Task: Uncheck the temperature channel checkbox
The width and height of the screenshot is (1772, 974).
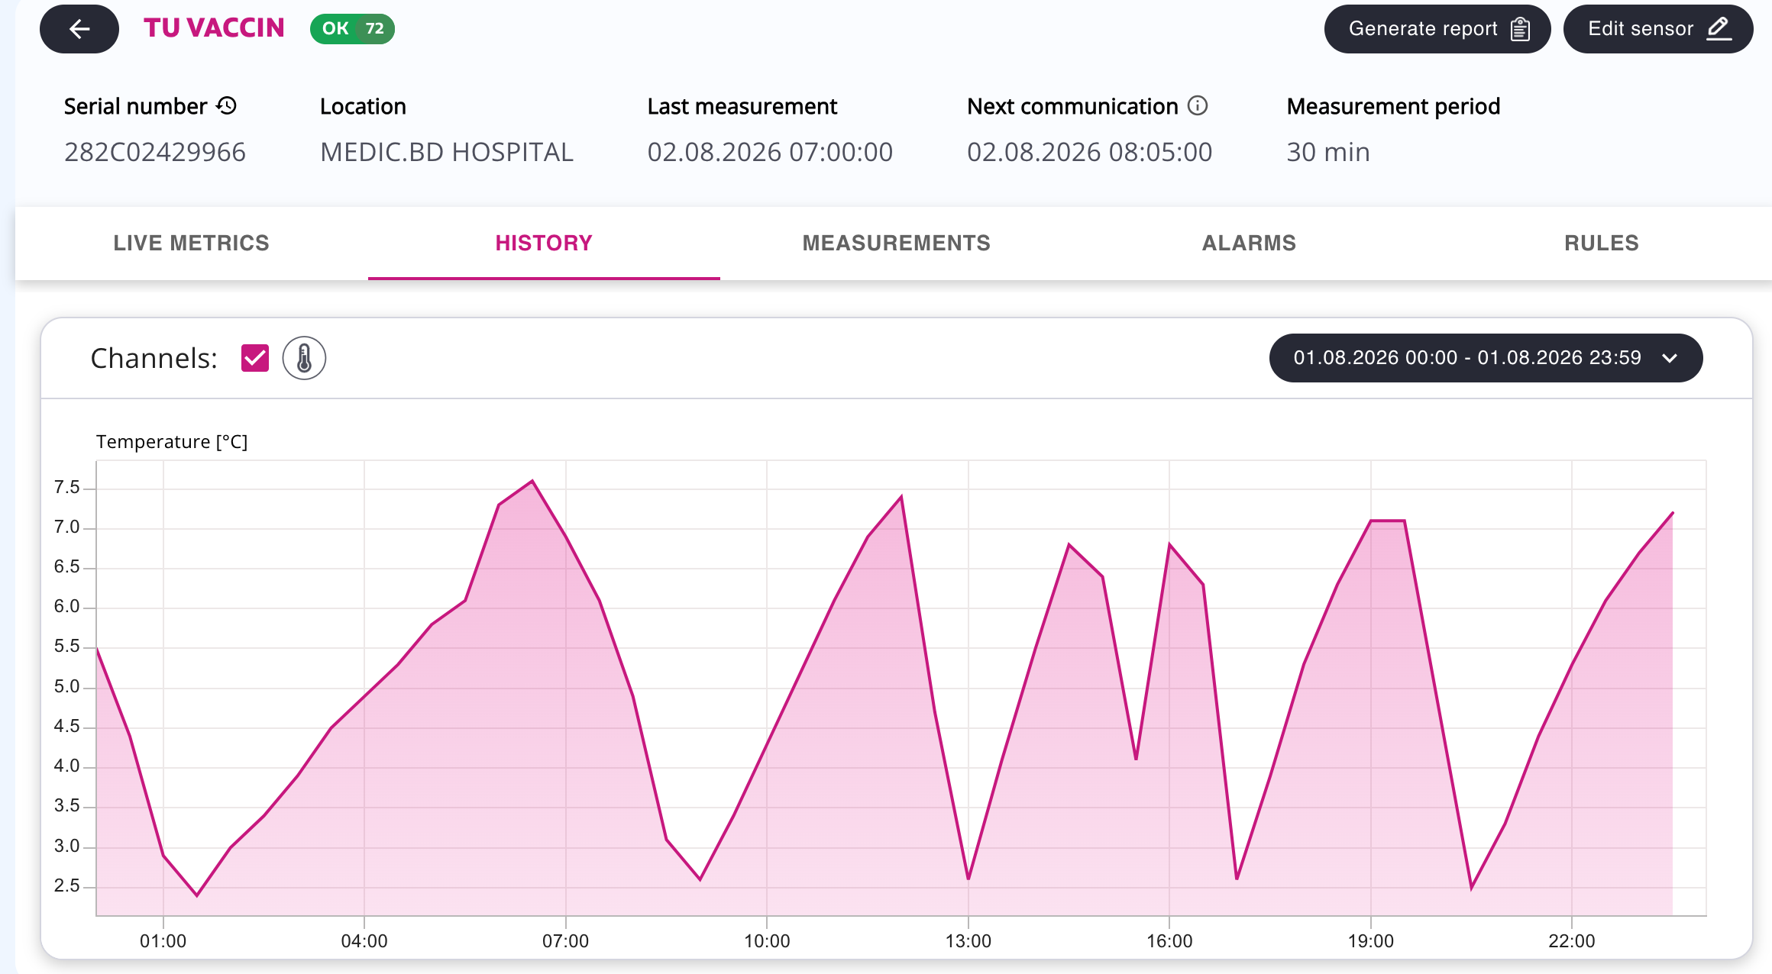Action: [x=255, y=358]
